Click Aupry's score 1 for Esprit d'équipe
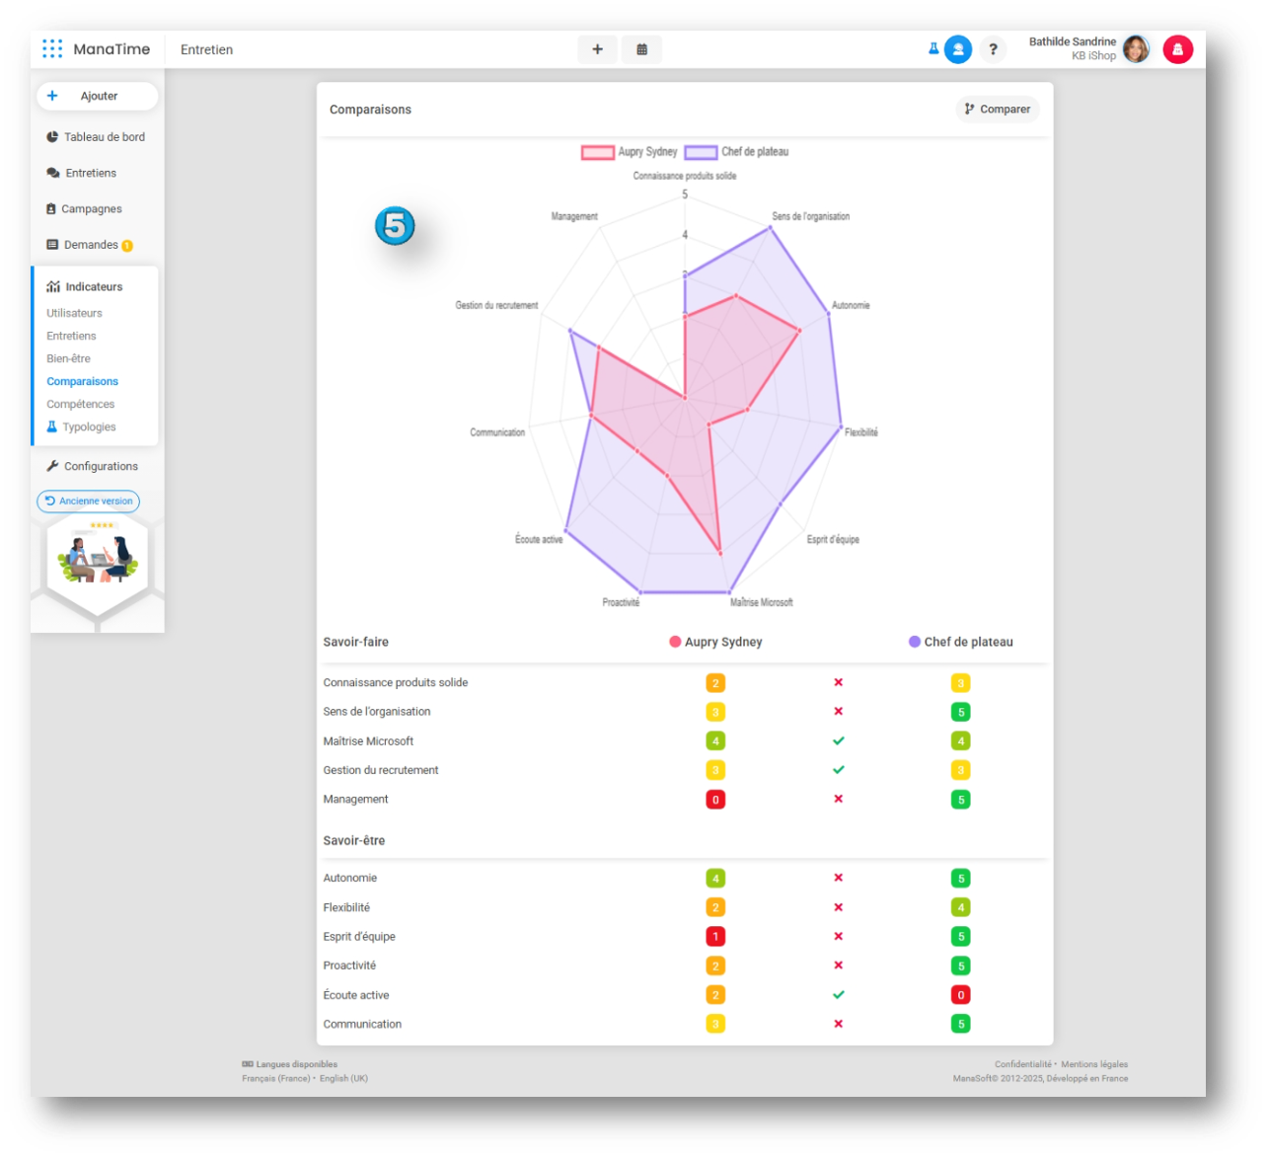Viewport: 1267px width, 1159px height. click(715, 936)
